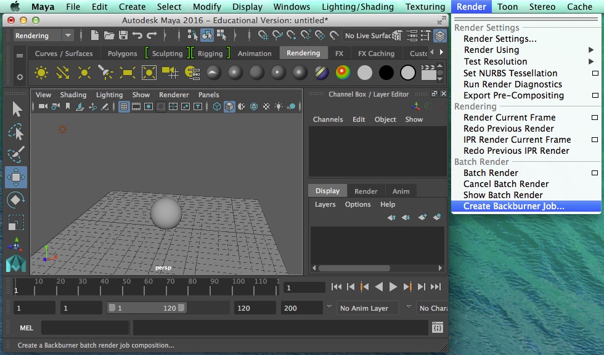The image size is (604, 355).
Task: Click the Snap to curves magnet icon
Action: pyautogui.click(x=278, y=36)
